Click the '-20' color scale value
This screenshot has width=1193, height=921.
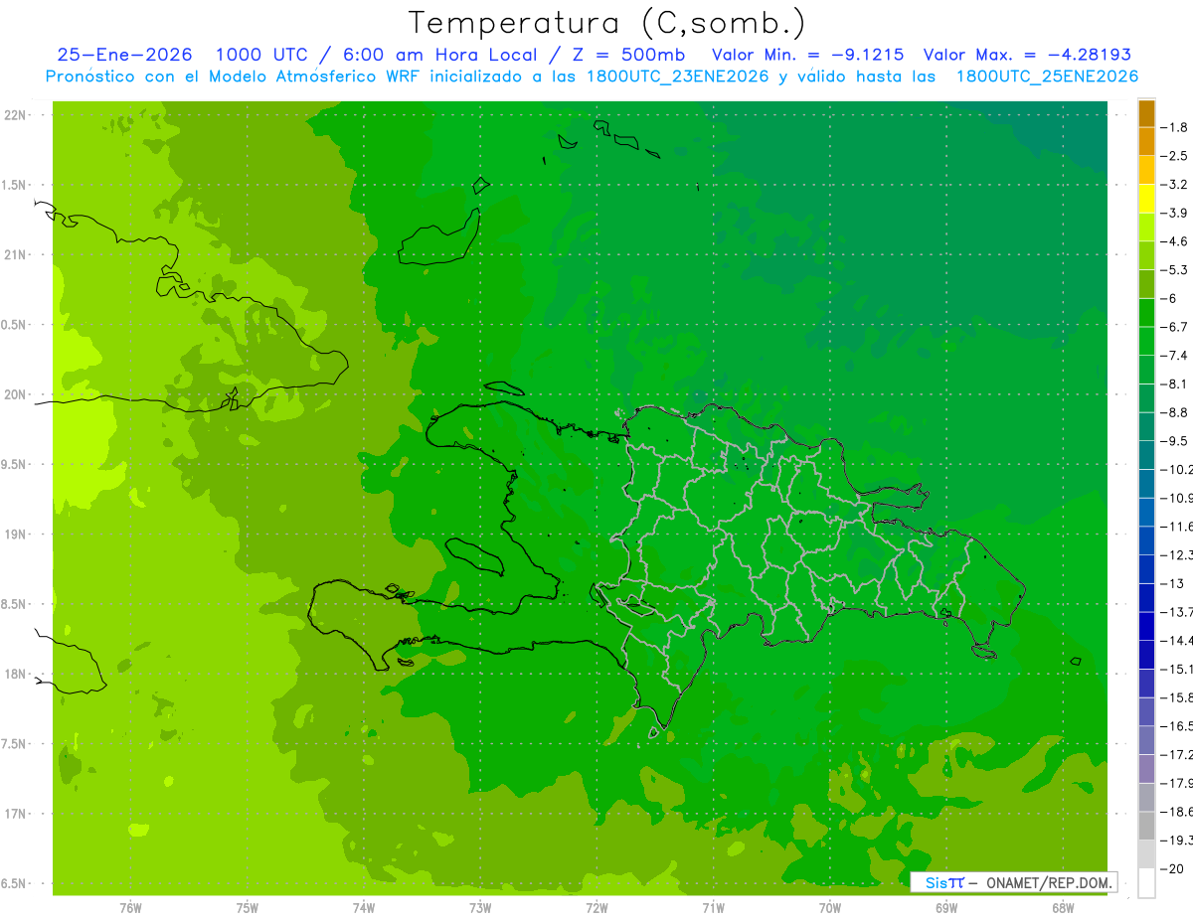[1173, 869]
